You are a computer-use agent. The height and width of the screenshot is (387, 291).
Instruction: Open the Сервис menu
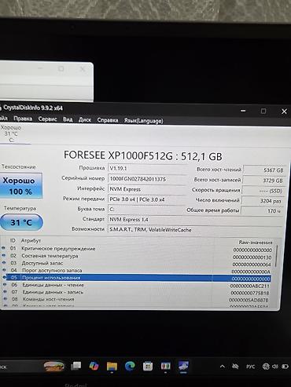coord(47,119)
